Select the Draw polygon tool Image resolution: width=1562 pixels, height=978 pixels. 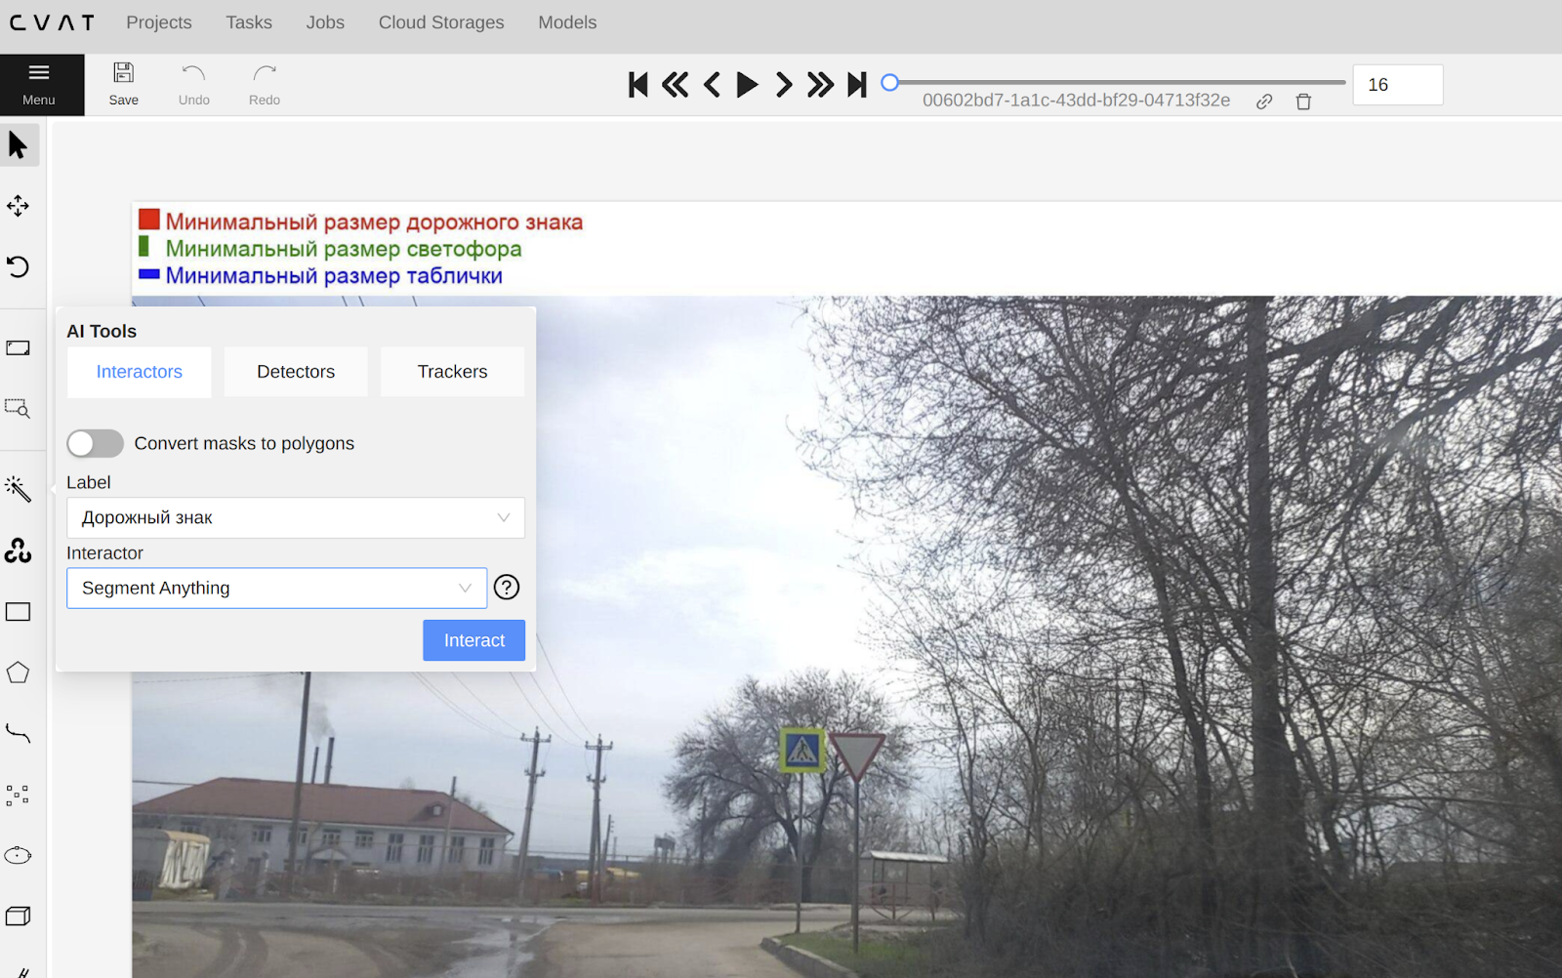19,672
